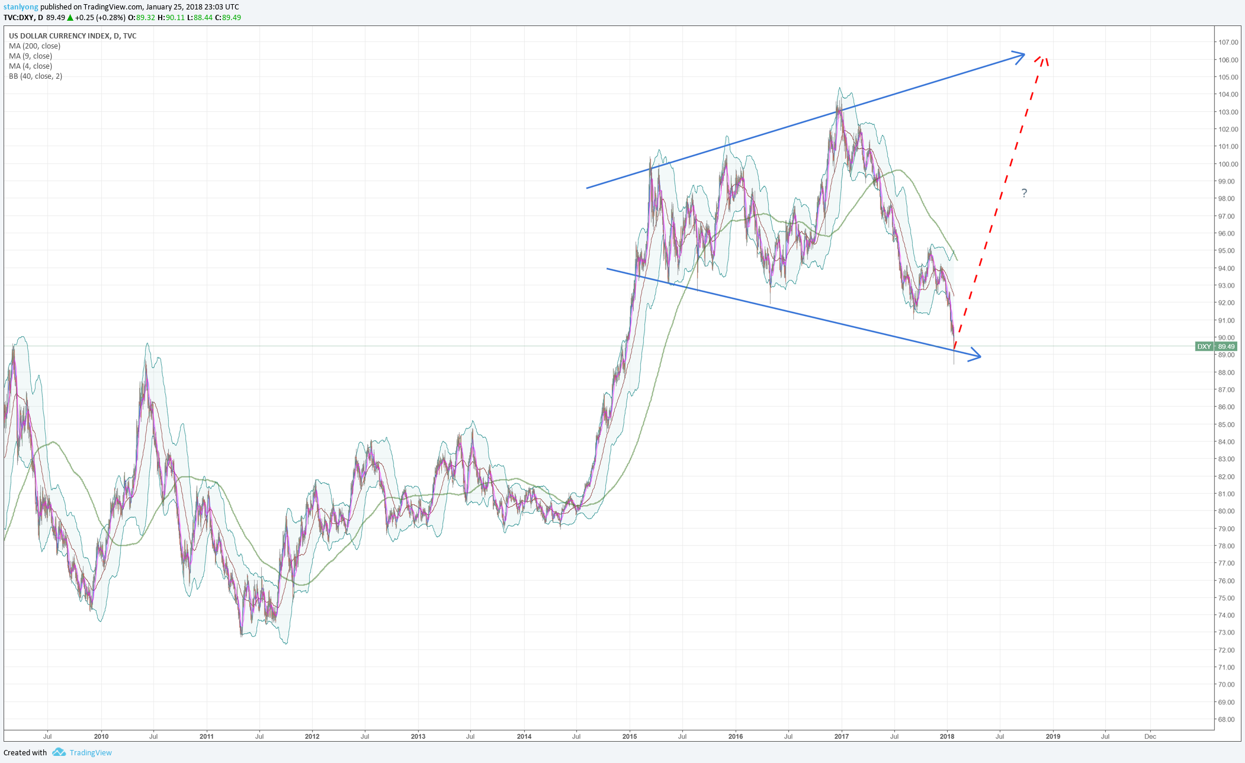1245x763 pixels.
Task: Click the 91.00 price axis label
Action: [x=1227, y=320]
